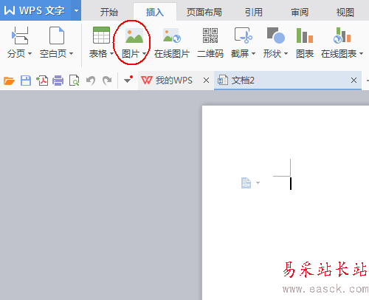Open the 引用 tab

tap(254, 12)
